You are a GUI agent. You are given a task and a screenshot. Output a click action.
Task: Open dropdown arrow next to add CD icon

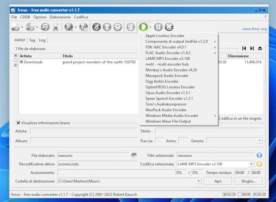click(37, 27)
